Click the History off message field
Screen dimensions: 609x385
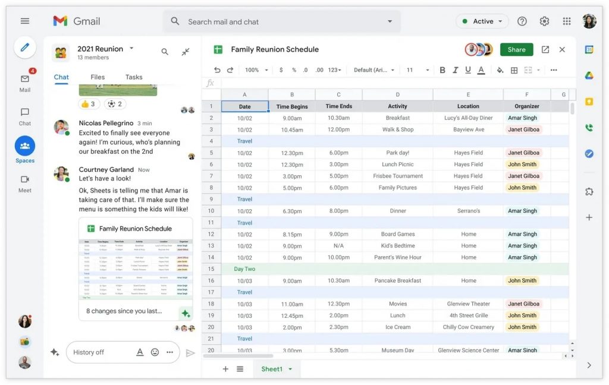[x=101, y=352]
